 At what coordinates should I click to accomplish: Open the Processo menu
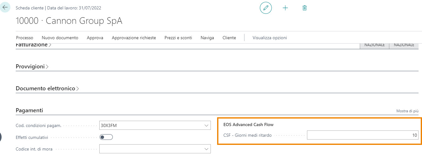25,38
